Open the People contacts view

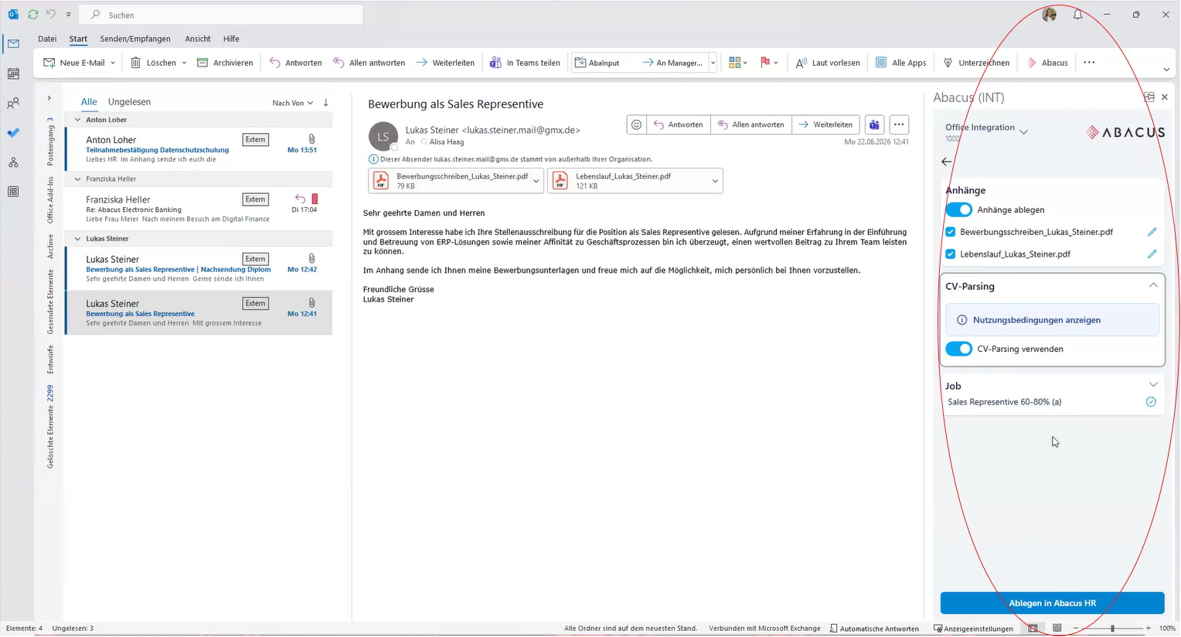click(13, 103)
